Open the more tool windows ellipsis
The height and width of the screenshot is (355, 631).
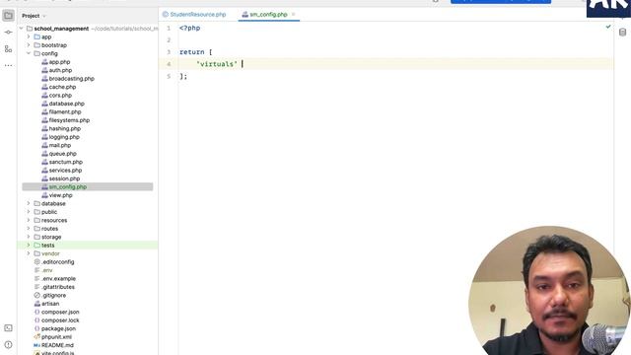pos(8,65)
